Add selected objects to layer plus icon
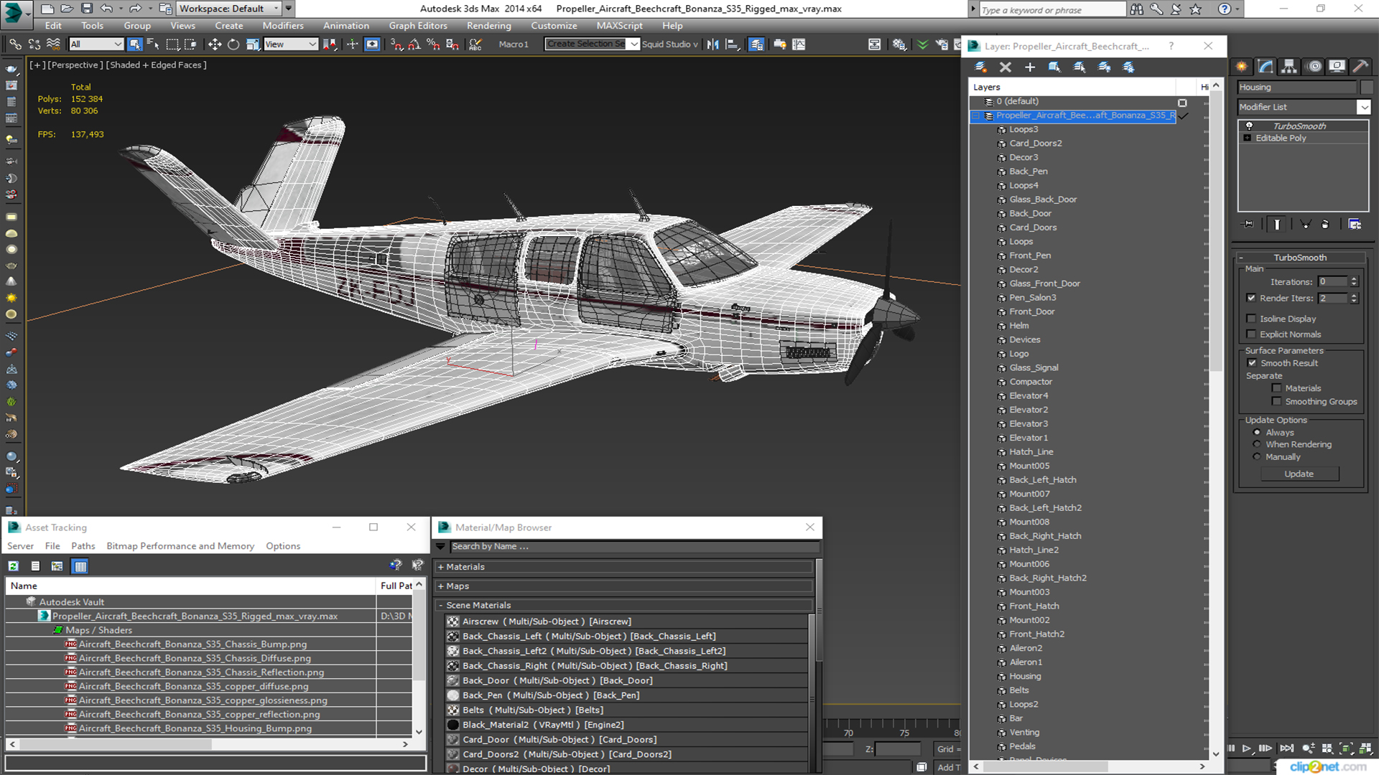 pos(1030,67)
